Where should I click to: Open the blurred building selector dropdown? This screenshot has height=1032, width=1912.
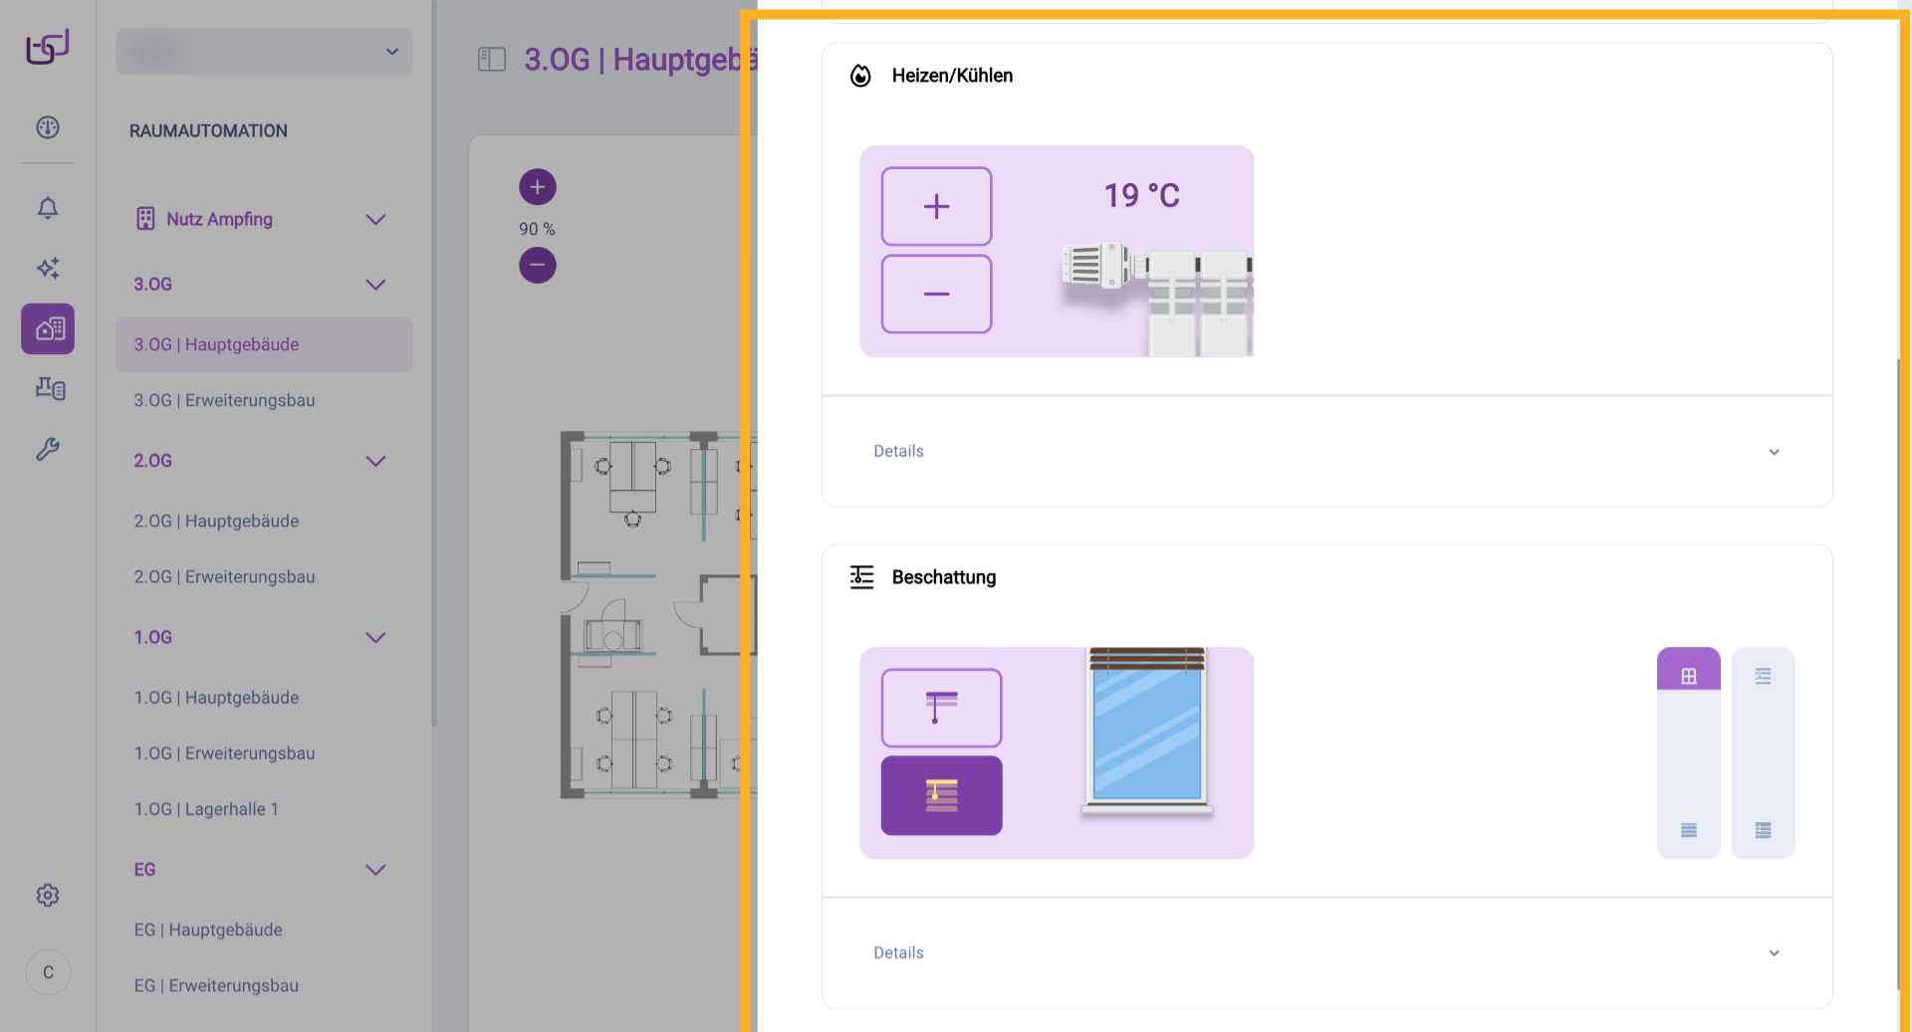click(264, 52)
